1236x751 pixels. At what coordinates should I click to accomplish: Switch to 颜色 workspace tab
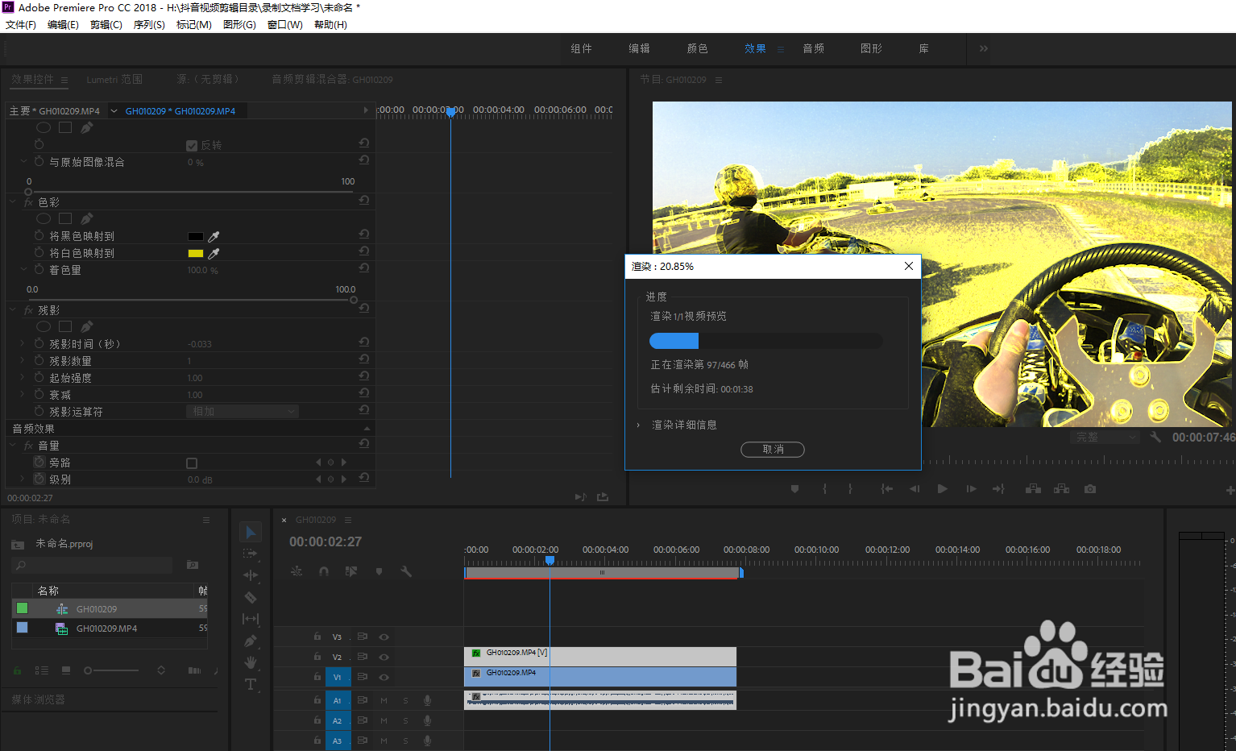coord(698,48)
